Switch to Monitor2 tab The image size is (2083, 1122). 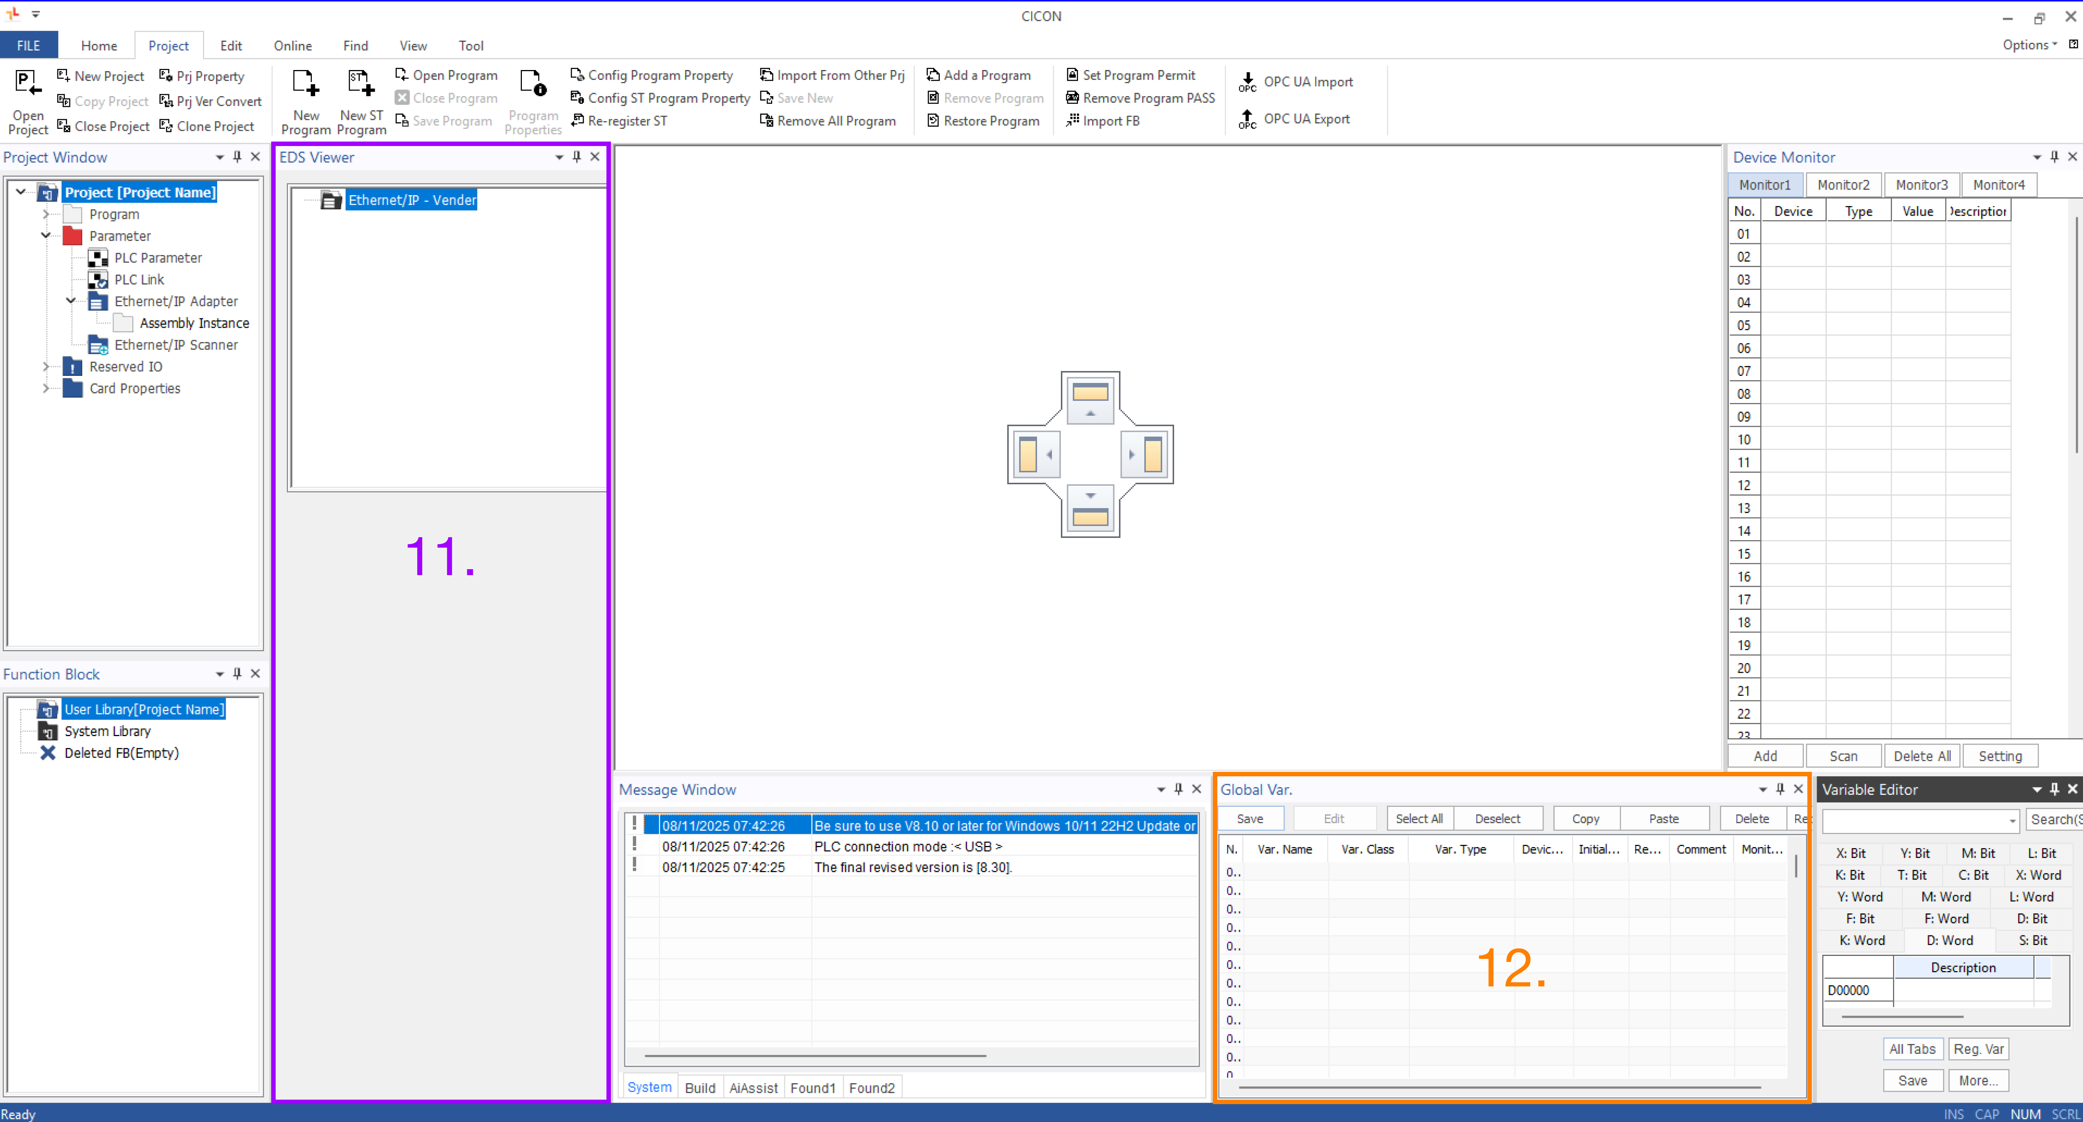[1843, 185]
